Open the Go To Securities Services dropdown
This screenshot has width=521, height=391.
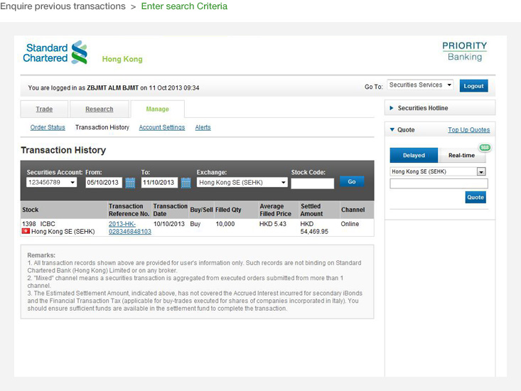coord(420,85)
